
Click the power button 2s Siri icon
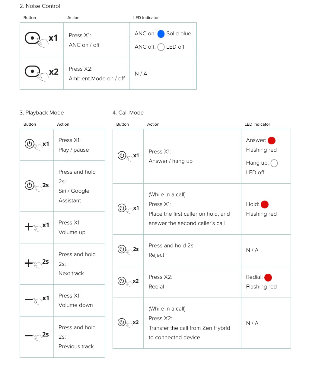(37, 186)
